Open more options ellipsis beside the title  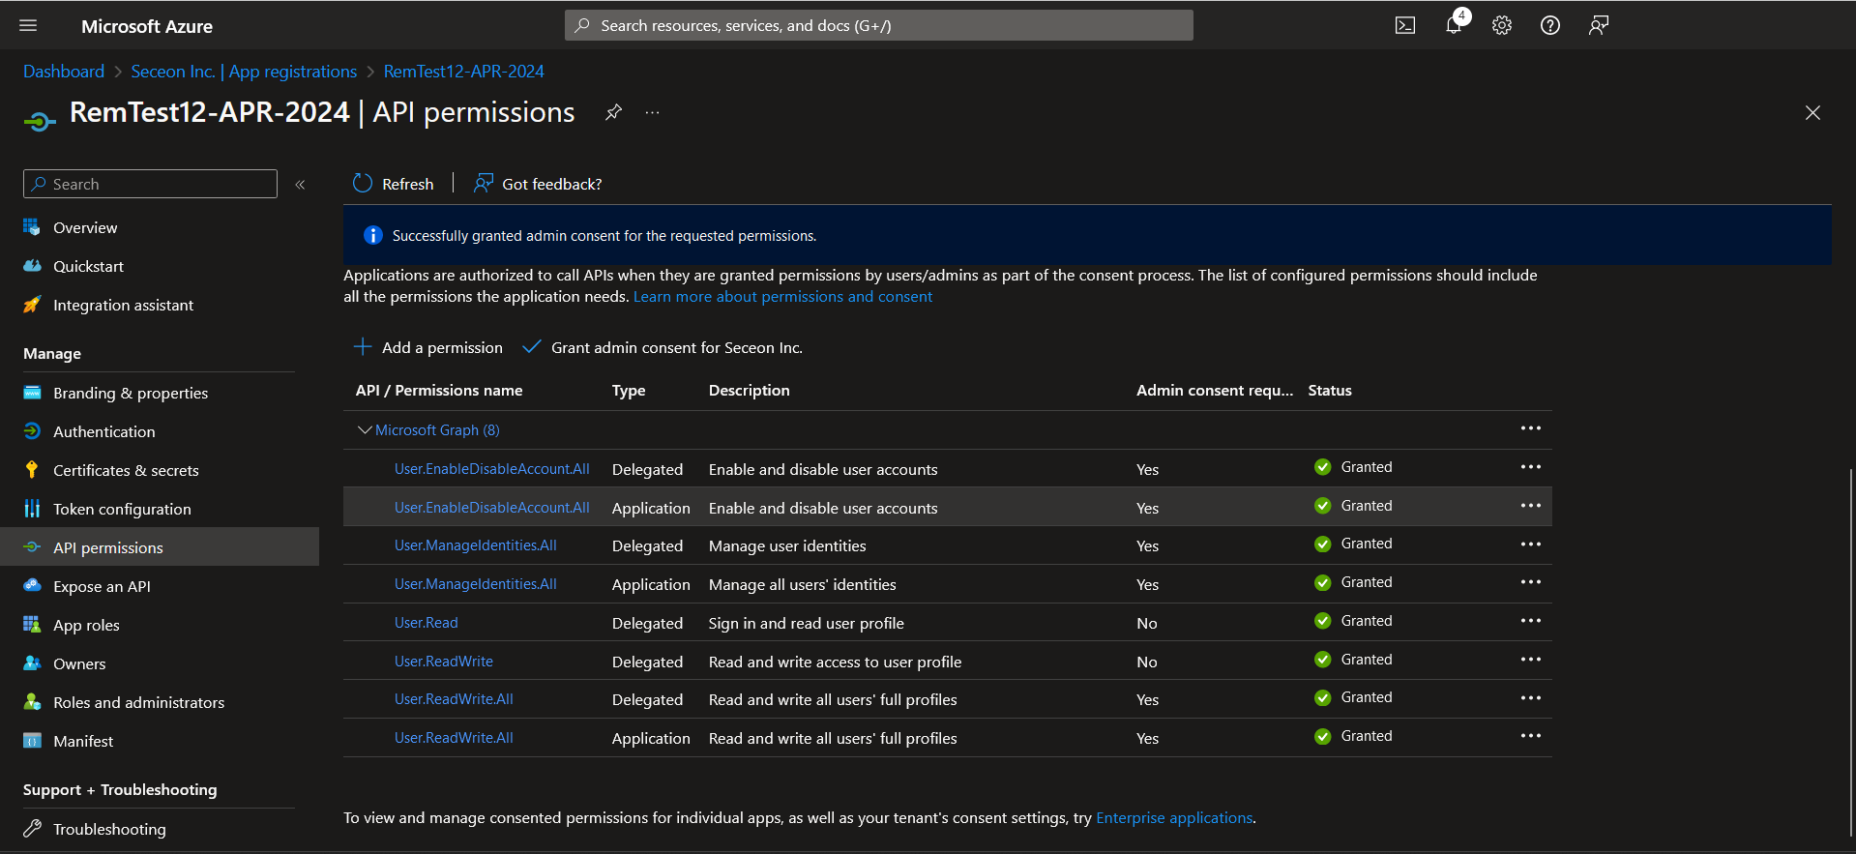pyautogui.click(x=653, y=113)
